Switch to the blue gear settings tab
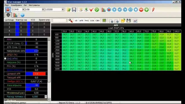185x104 pixels. pyautogui.click(x=23, y=15)
